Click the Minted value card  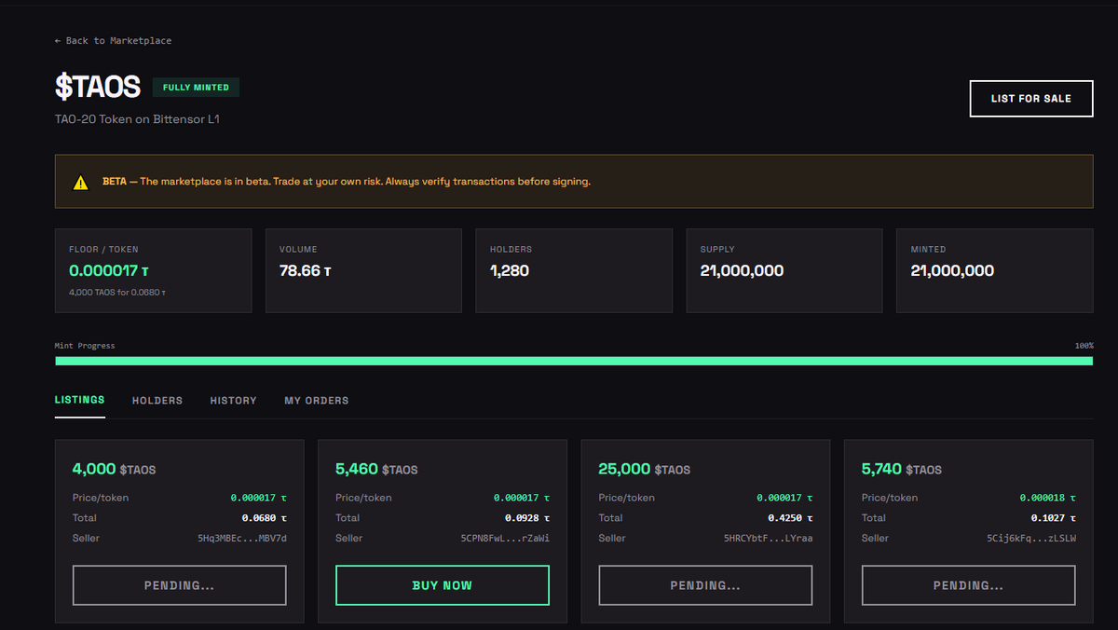995,270
